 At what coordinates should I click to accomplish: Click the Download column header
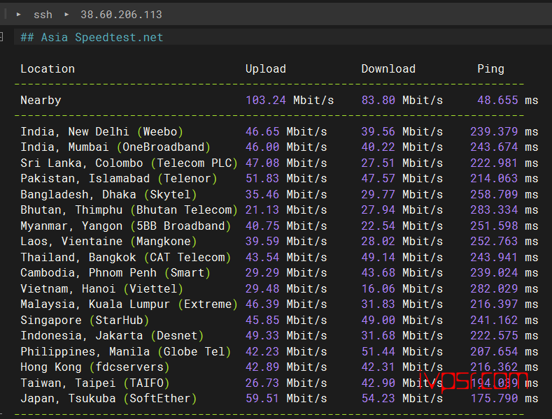click(388, 68)
